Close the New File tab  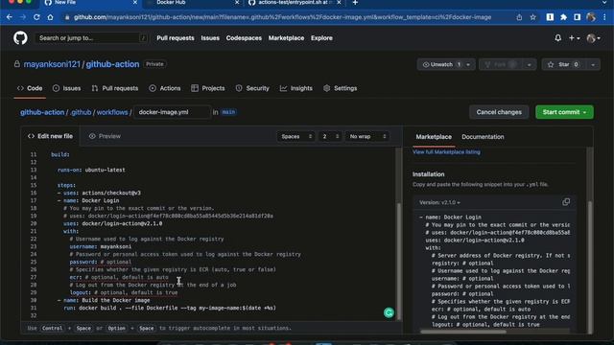[x=135, y=3]
